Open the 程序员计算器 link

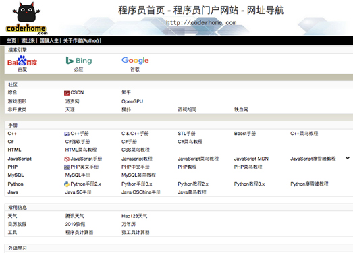[79, 232]
